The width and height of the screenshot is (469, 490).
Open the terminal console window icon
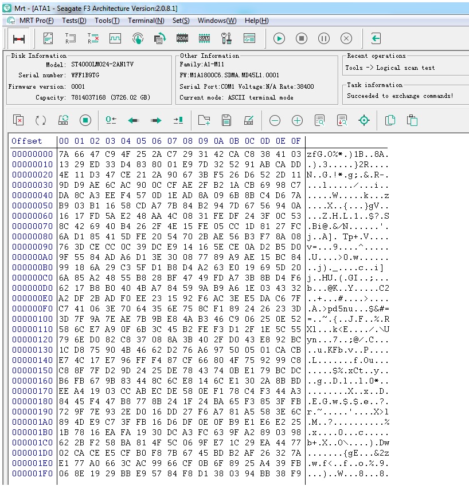pyautogui.click(x=249, y=38)
